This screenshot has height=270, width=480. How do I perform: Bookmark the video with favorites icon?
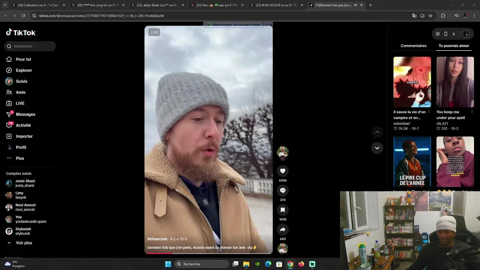pos(283,210)
